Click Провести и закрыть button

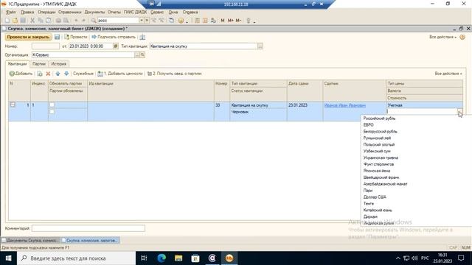[28, 37]
